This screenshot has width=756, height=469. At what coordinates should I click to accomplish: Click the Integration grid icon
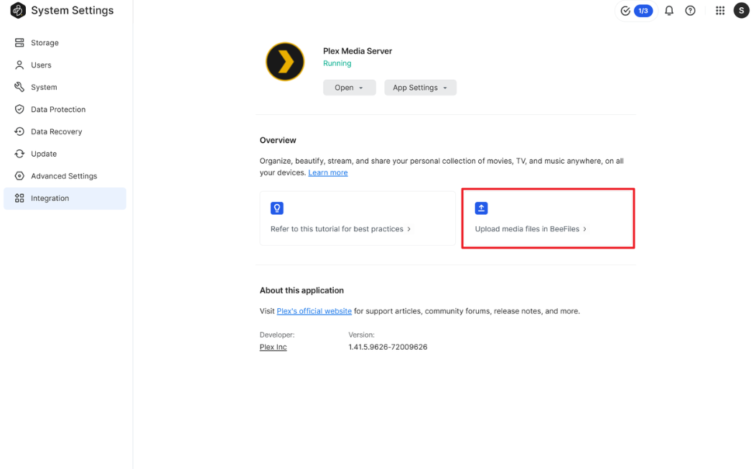19,198
